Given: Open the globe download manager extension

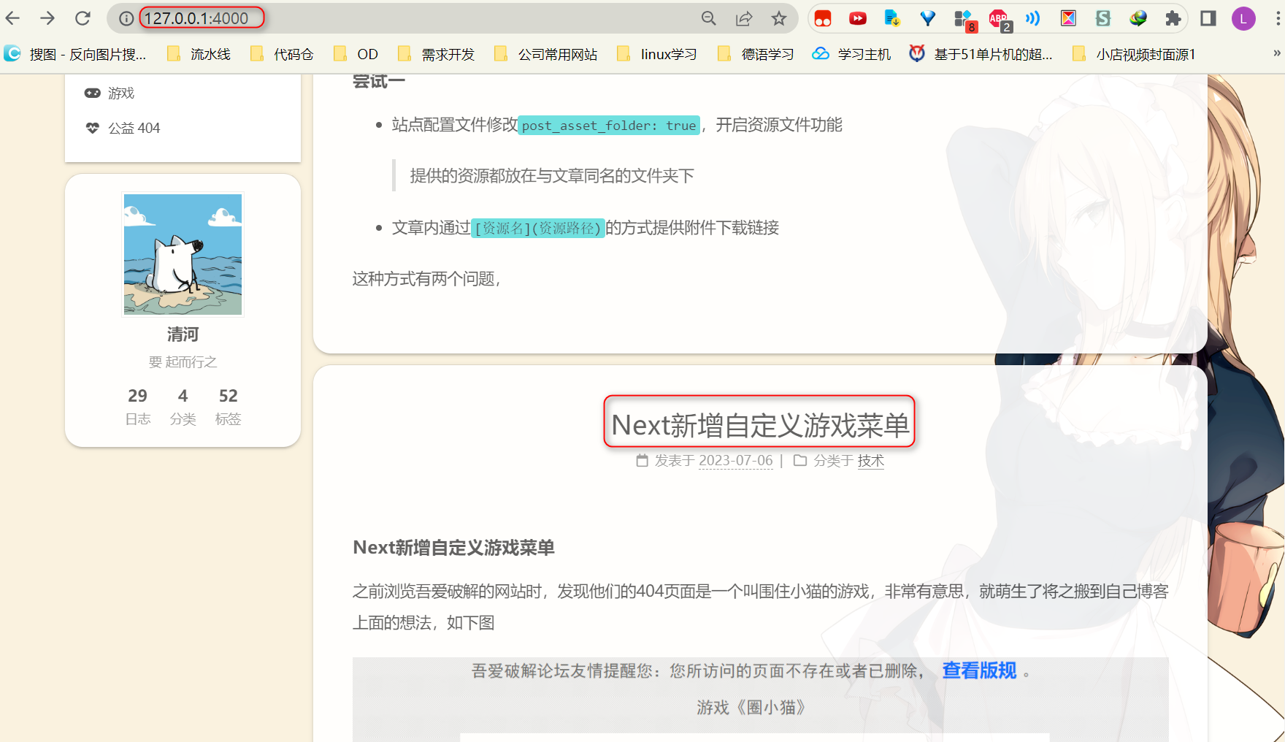Looking at the screenshot, I should [1138, 18].
